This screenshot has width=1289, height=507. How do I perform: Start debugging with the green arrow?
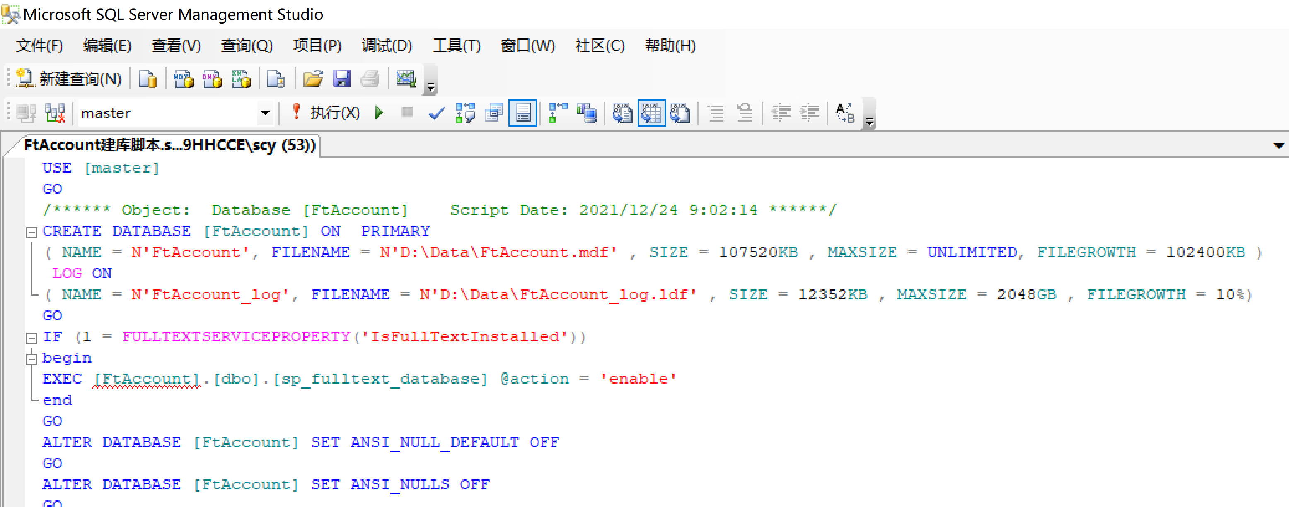(x=379, y=113)
